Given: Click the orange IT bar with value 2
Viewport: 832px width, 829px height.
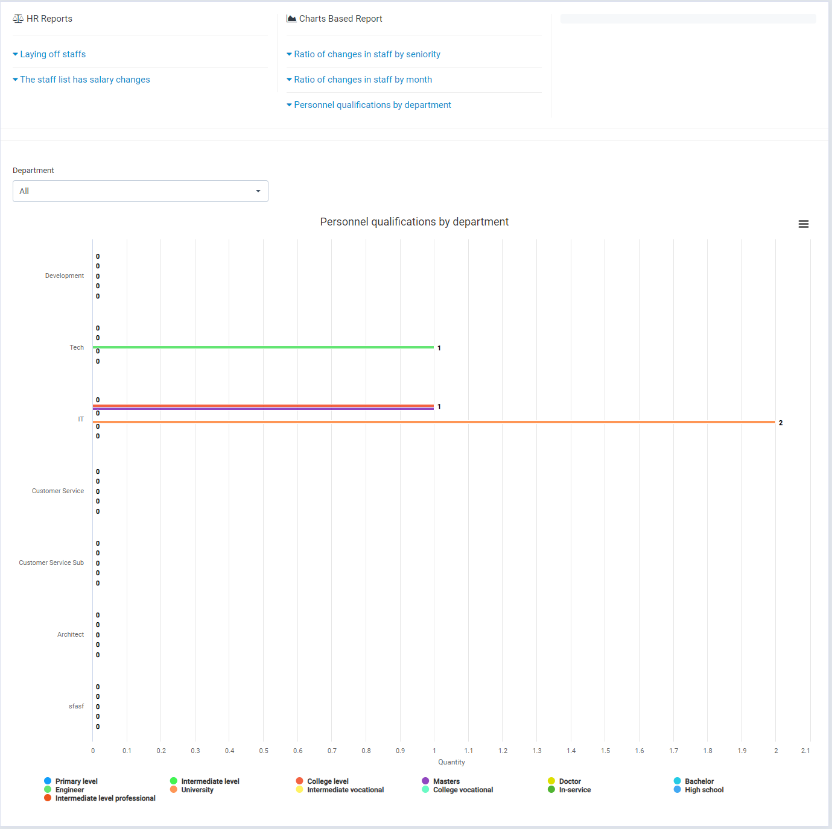Looking at the screenshot, I should pyautogui.click(x=434, y=422).
